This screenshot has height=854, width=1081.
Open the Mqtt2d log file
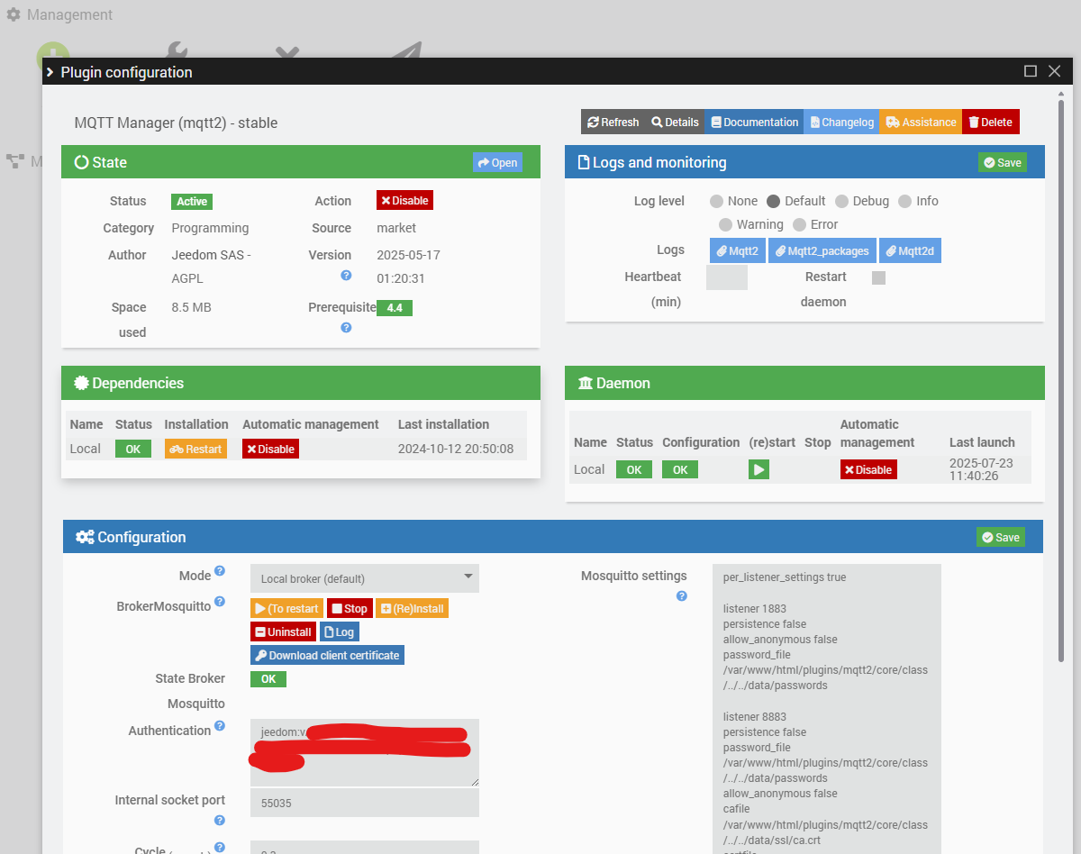tap(910, 251)
